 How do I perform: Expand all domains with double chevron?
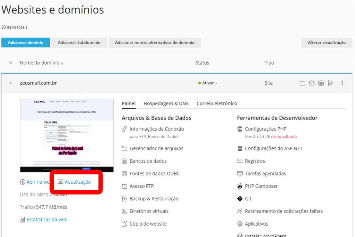[x=11, y=63]
